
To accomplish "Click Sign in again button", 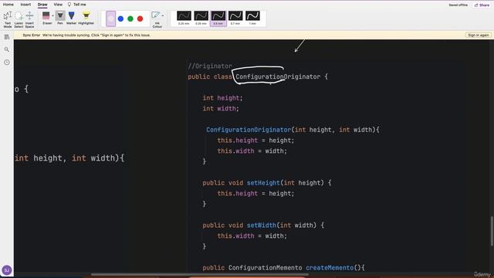I will 479,35.
